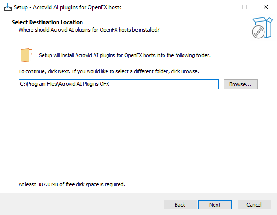Close the setup wizard with the X icon

(266, 7)
